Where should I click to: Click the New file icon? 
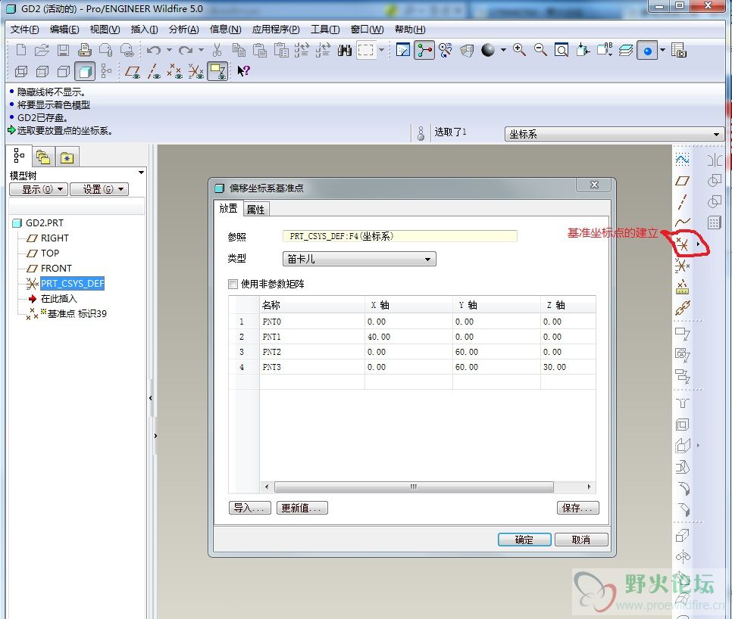[x=21, y=50]
